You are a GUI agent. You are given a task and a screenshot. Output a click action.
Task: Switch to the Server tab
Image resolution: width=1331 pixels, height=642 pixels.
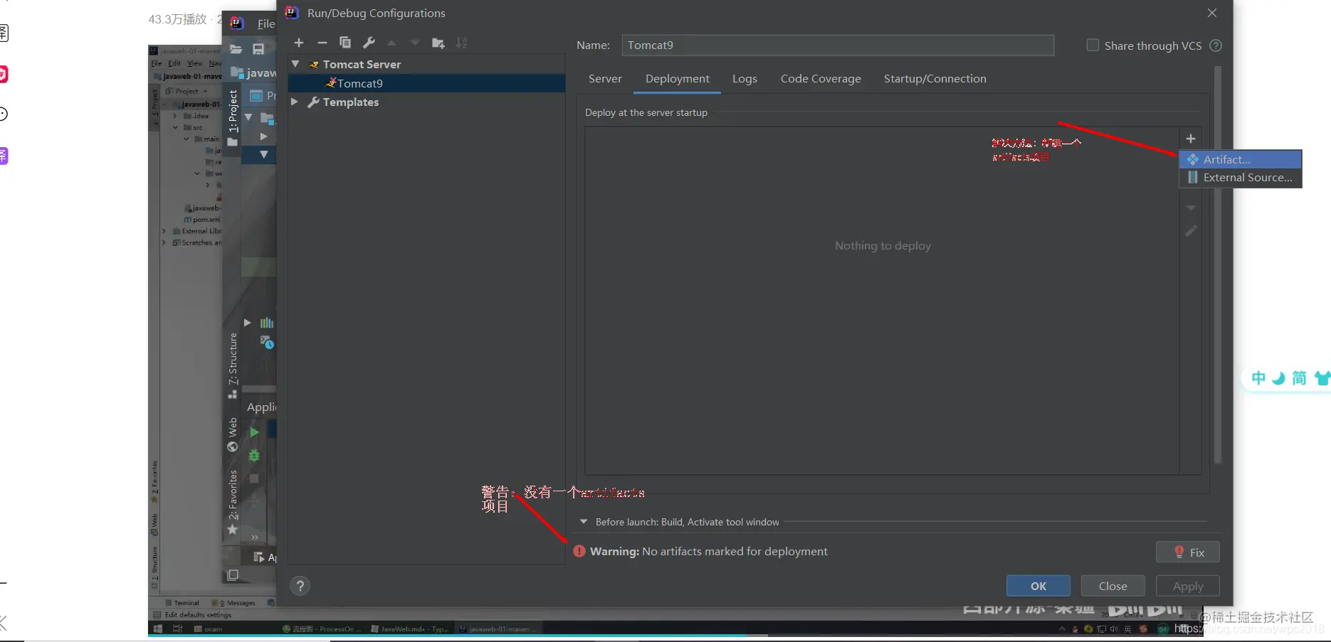[605, 79]
